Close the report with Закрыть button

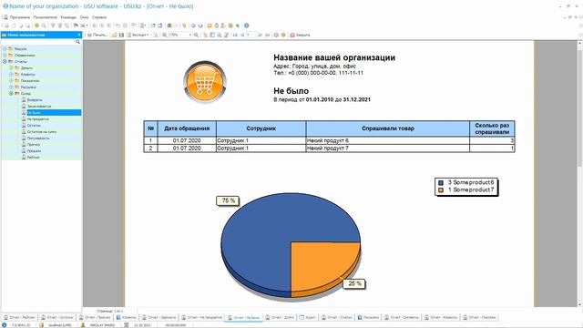click(x=300, y=35)
